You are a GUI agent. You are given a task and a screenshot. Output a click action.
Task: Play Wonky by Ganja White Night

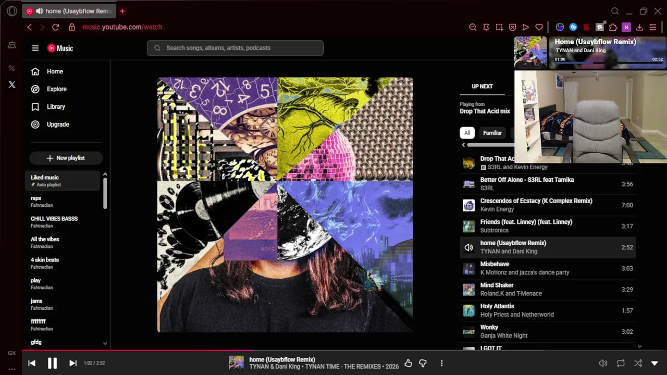pyautogui.click(x=548, y=332)
